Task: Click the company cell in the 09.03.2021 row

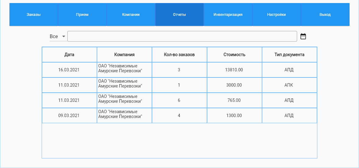Action: click(124, 116)
